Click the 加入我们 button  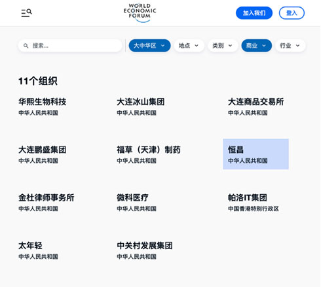click(254, 13)
